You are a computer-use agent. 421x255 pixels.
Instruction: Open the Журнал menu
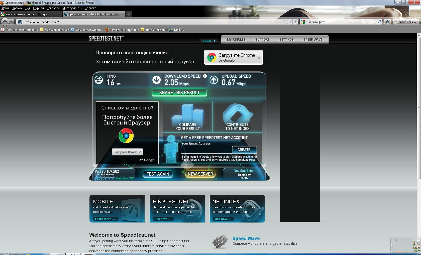click(x=38, y=8)
